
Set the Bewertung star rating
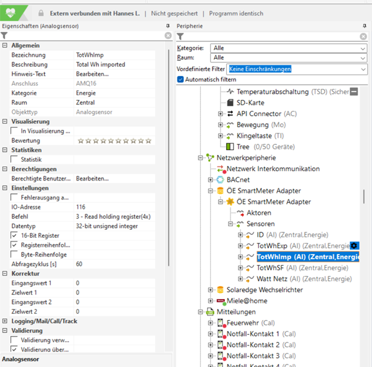tap(114, 141)
